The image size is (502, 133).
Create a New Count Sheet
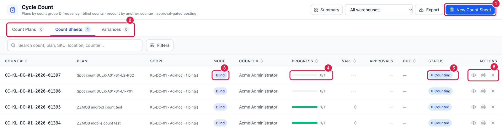pyautogui.click(x=470, y=10)
